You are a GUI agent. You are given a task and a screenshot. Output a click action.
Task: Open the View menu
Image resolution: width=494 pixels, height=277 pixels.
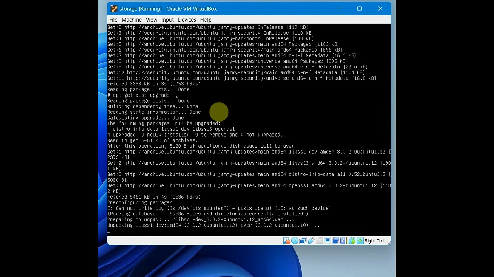pyautogui.click(x=151, y=20)
